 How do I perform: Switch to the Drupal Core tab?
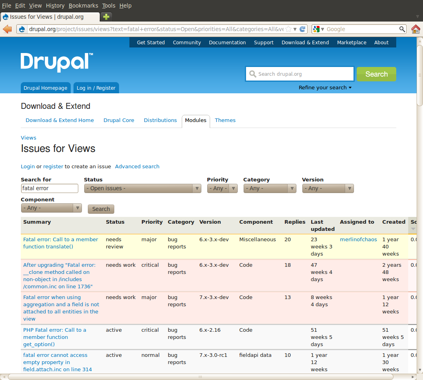click(x=119, y=120)
